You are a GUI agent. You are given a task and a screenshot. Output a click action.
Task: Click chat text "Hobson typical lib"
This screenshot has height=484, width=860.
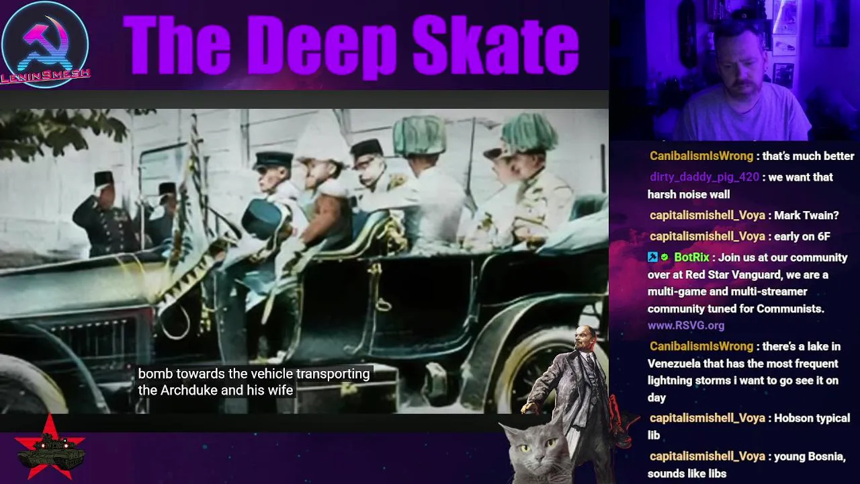(749, 426)
